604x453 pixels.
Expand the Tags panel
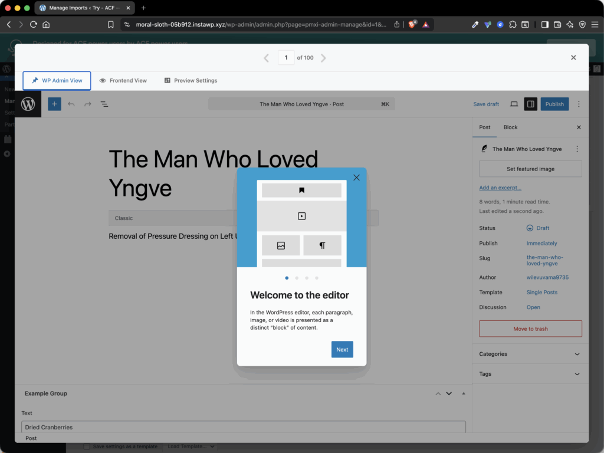(530, 374)
